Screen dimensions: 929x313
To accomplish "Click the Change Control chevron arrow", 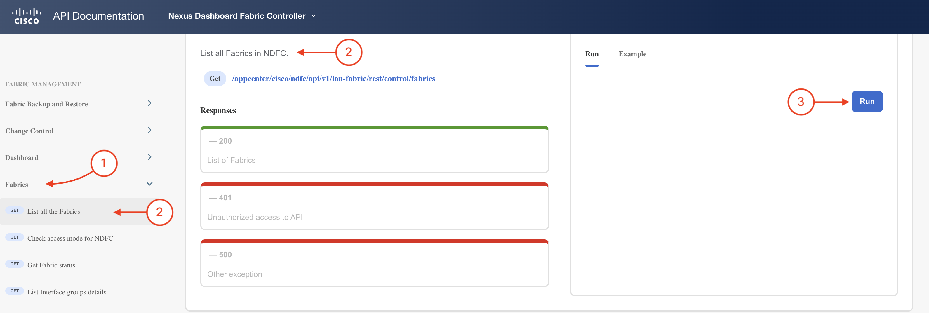I will point(149,130).
